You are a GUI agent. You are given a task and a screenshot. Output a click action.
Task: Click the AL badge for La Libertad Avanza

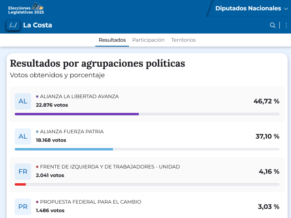point(23,101)
